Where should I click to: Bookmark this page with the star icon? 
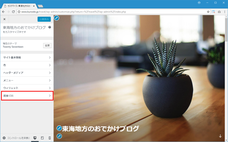pyautogui.click(x=208, y=12)
